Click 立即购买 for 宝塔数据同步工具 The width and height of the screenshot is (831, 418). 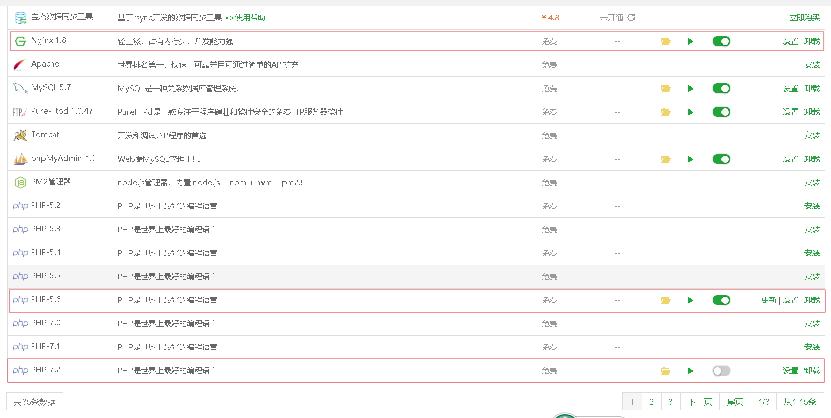click(x=804, y=18)
